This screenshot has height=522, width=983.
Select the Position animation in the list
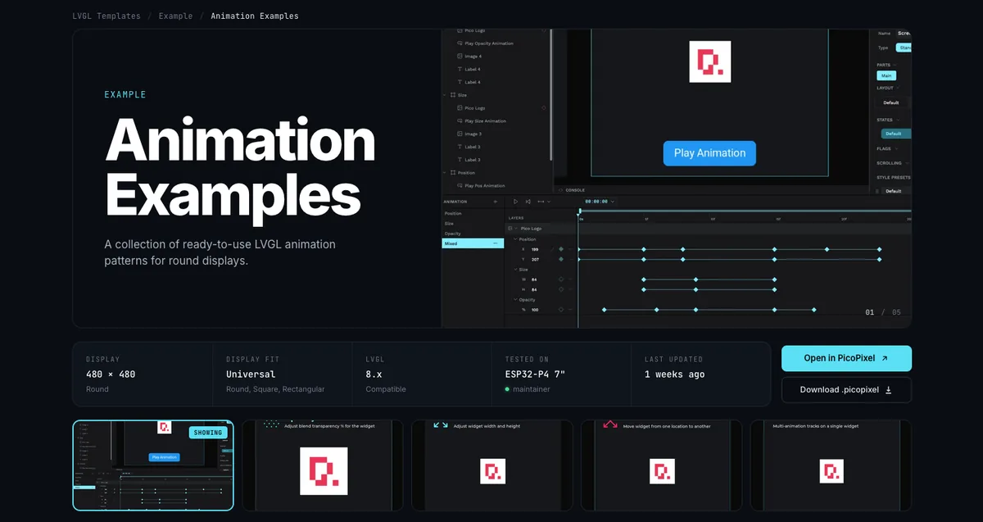pos(473,213)
